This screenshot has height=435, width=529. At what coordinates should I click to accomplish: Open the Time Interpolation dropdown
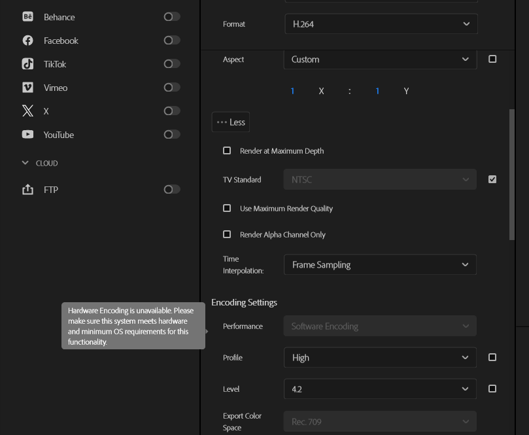click(x=380, y=264)
